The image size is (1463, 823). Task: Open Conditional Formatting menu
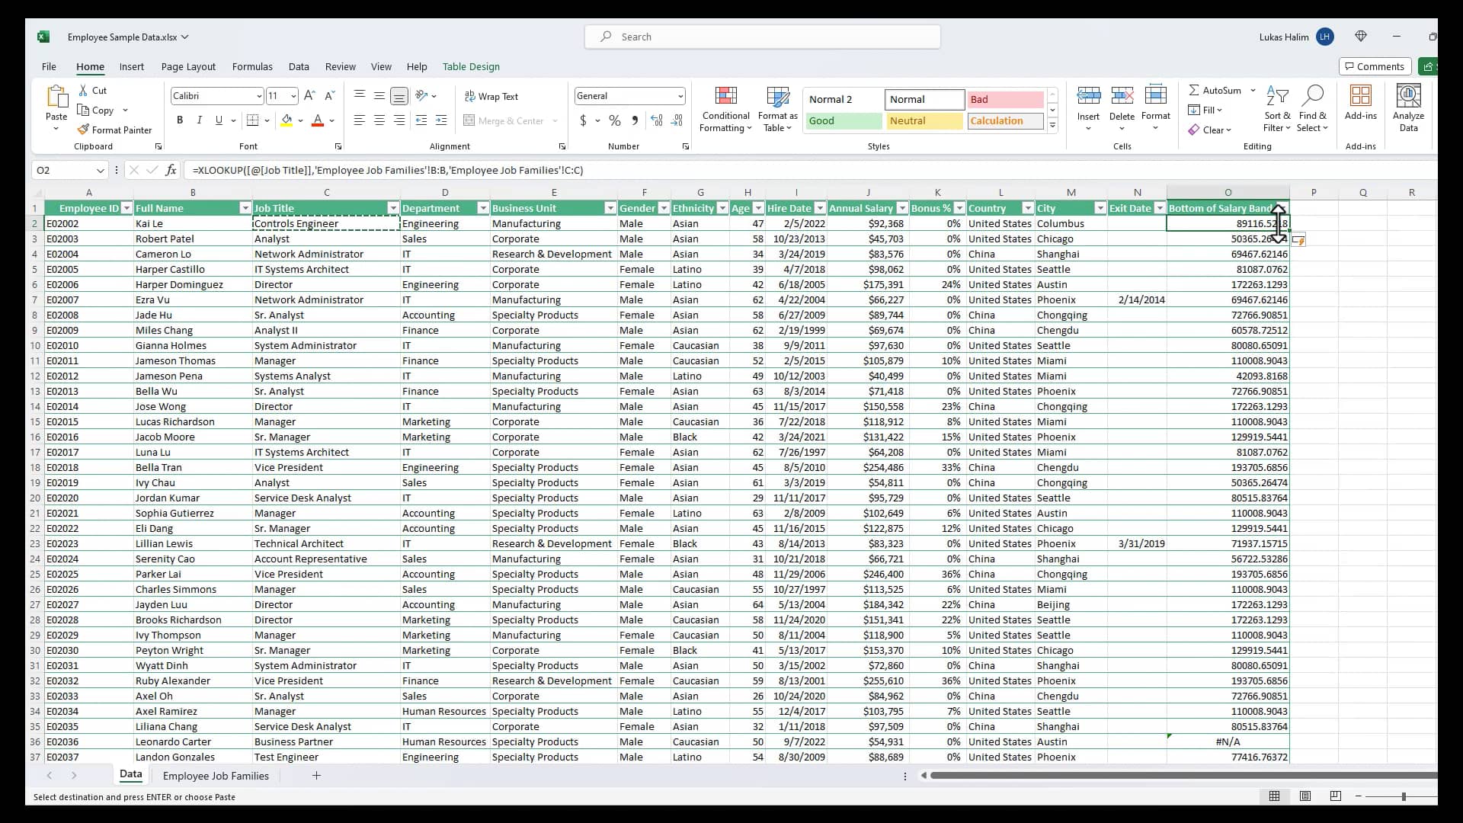725,108
